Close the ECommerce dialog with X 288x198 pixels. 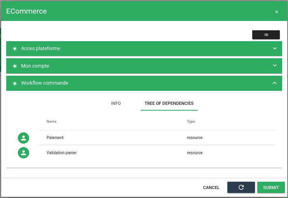pyautogui.click(x=277, y=12)
